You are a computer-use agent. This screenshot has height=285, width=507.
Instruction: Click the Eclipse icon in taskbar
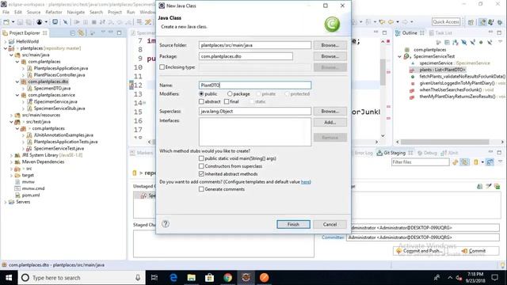point(246,278)
